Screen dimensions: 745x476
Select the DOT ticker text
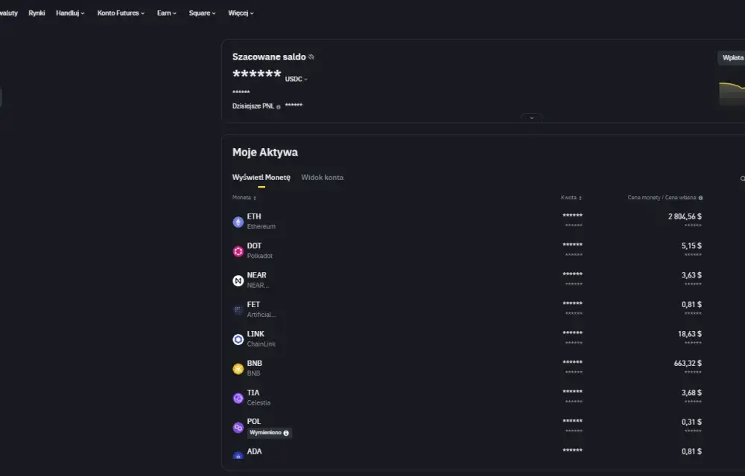pyautogui.click(x=254, y=246)
